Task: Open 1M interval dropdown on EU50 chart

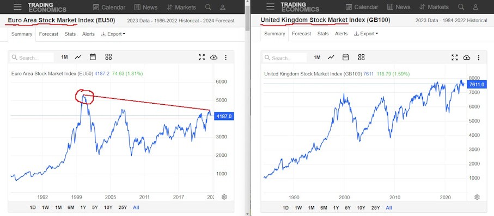Action: pos(64,57)
